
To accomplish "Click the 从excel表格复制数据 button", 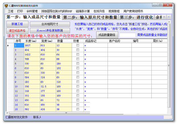I will pyautogui.click(x=50, y=30).
